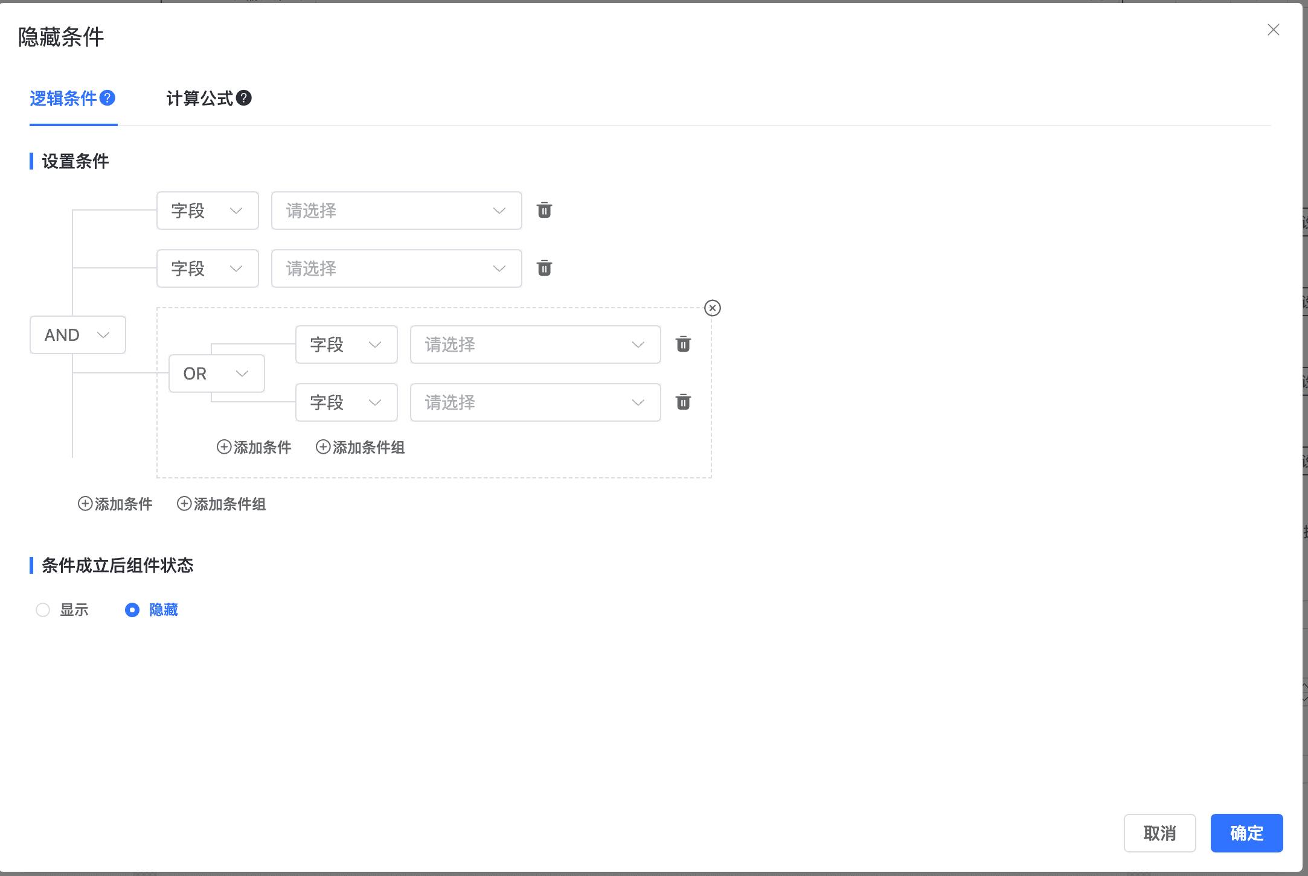Open the second row's 请选择 field dropdown
1308x876 pixels.
point(397,268)
